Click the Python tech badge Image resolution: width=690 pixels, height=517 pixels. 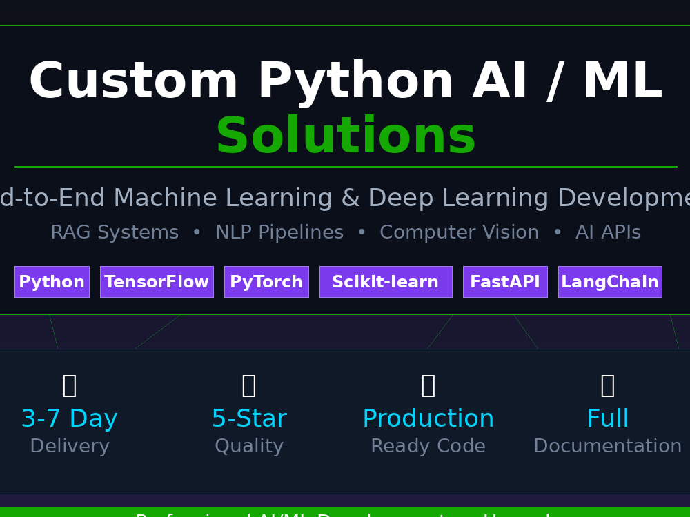pos(52,282)
